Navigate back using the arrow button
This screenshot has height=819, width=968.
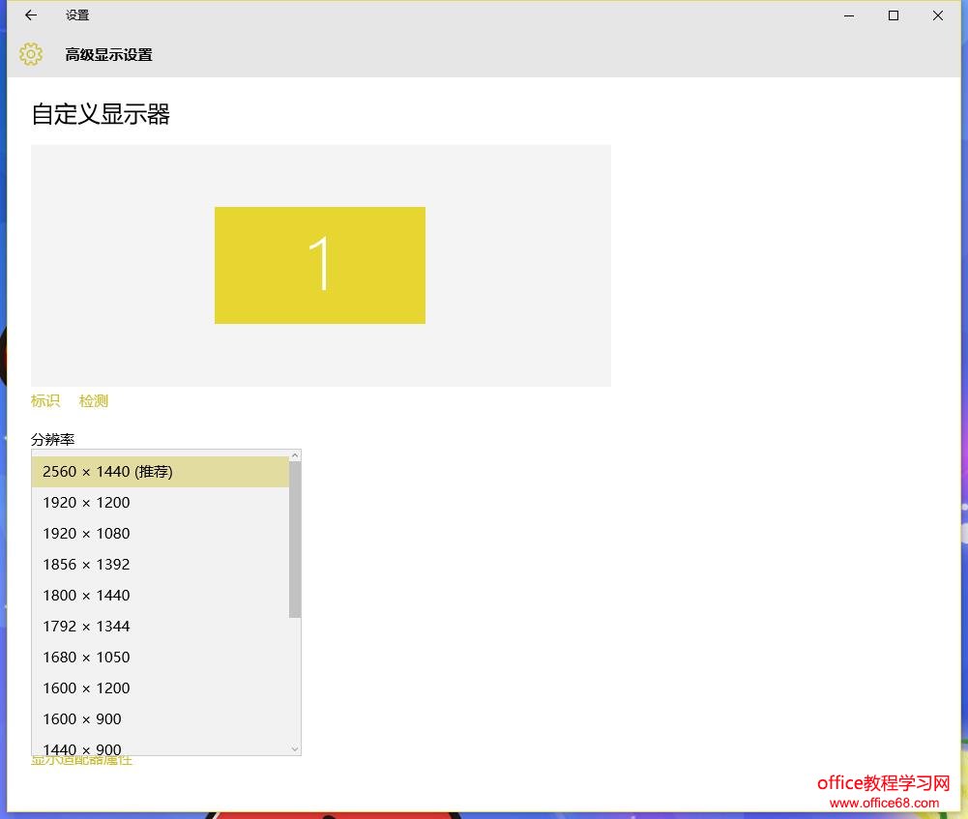pyautogui.click(x=30, y=15)
